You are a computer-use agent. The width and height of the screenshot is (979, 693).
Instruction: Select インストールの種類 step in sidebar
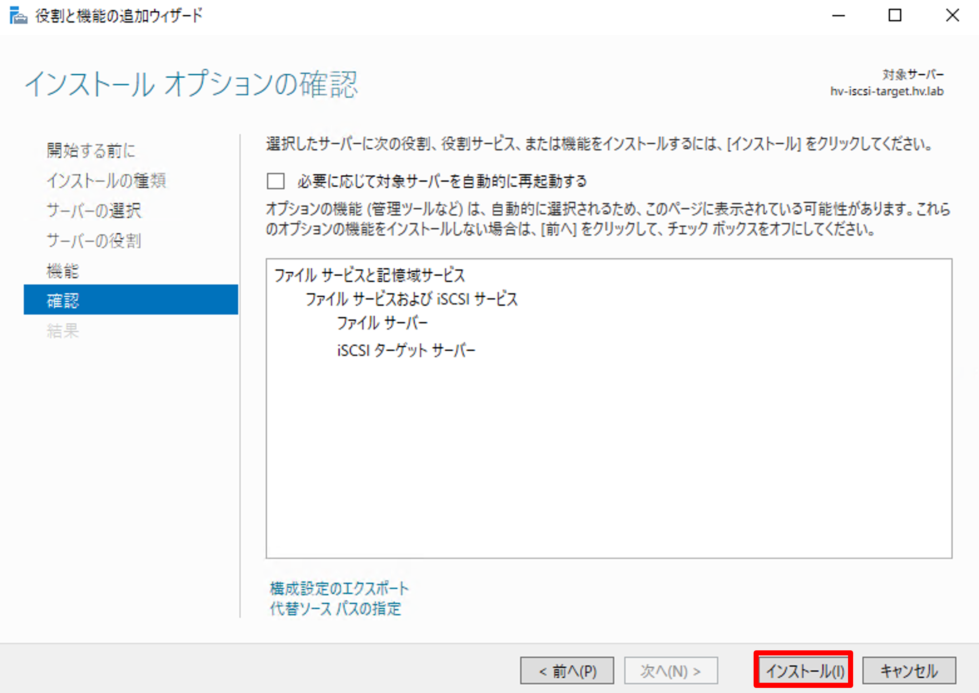(106, 180)
